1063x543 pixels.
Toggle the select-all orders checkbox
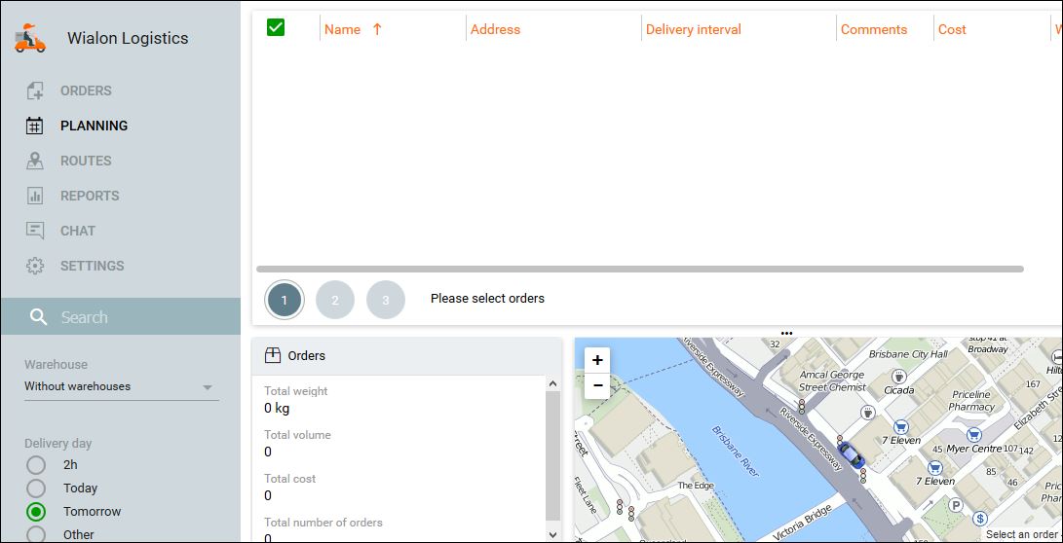coord(276,27)
